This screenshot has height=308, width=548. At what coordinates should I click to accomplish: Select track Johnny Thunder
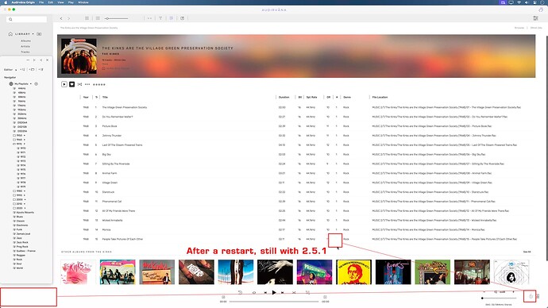112,136
